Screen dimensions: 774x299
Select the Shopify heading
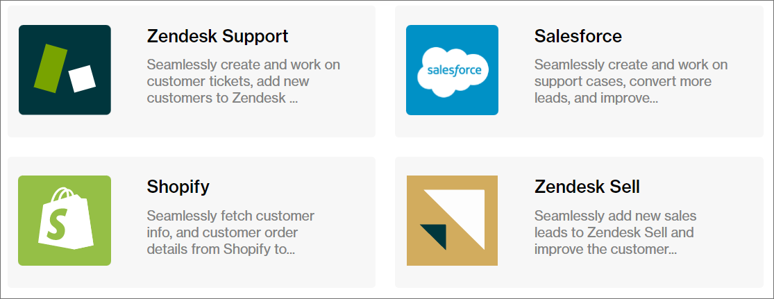178,187
